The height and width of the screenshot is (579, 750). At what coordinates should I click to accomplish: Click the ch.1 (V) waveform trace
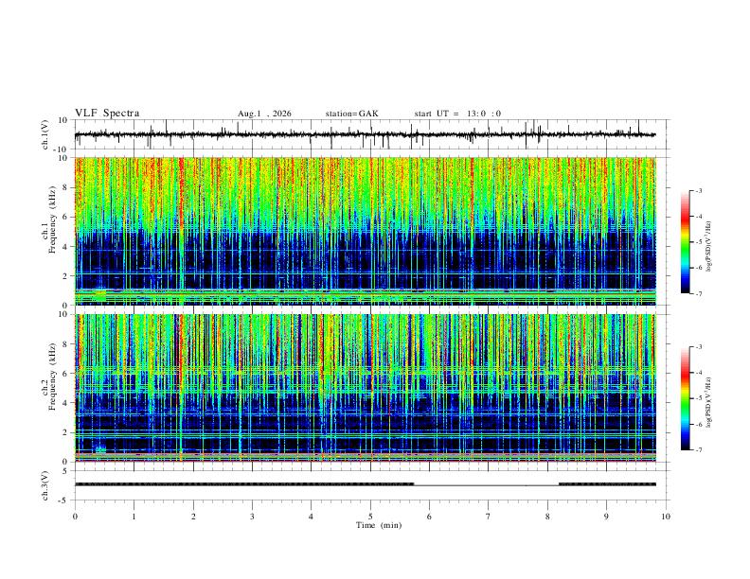[x=365, y=134]
